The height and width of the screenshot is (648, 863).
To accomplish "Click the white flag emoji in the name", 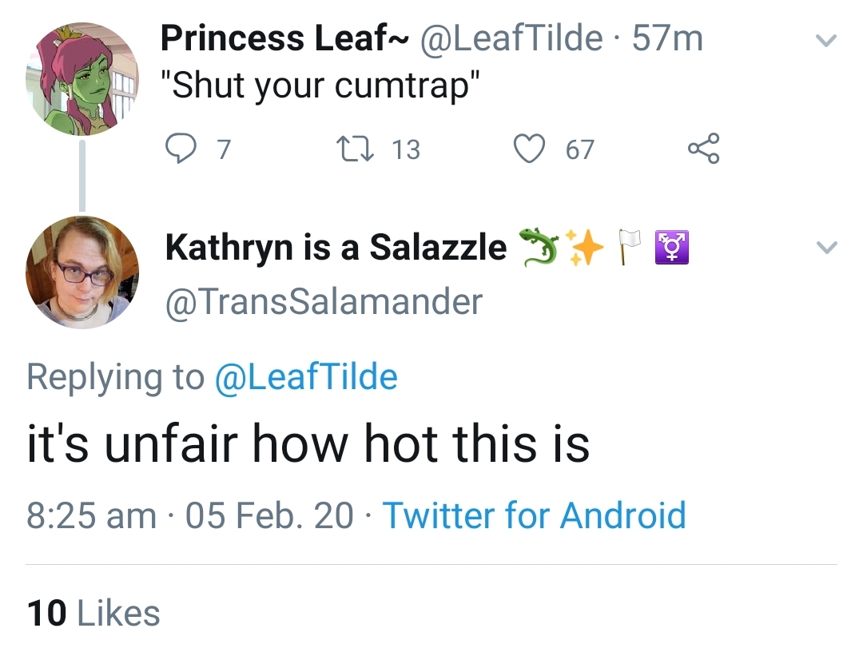I will 628,247.
